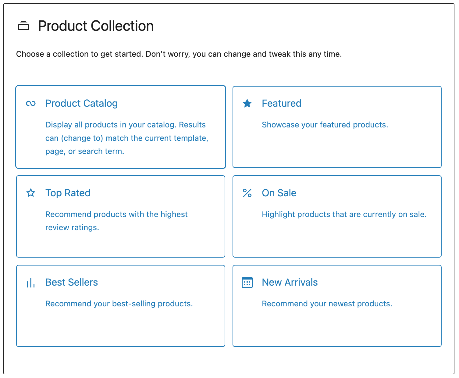The image size is (459, 378).
Task: Click the Best Sellers title text
Action: pyautogui.click(x=71, y=282)
